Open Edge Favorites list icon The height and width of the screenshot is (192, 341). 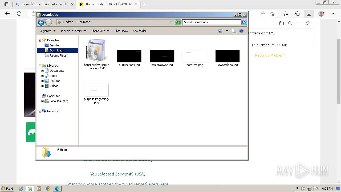click(x=286, y=14)
